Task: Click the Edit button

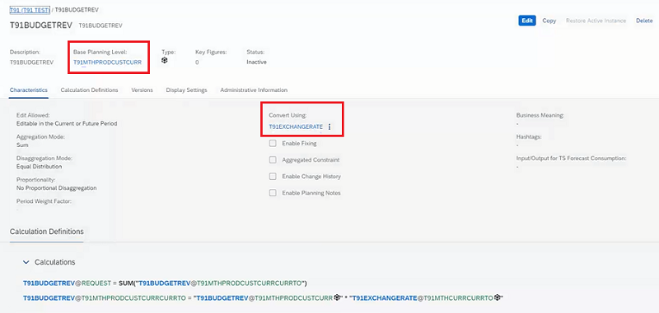Action: point(527,21)
